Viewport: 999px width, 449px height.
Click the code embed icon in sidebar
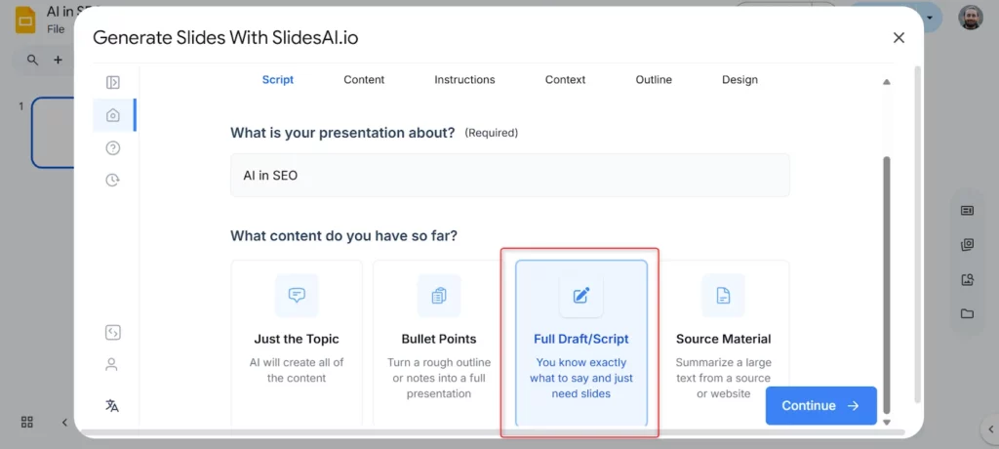pyautogui.click(x=113, y=333)
